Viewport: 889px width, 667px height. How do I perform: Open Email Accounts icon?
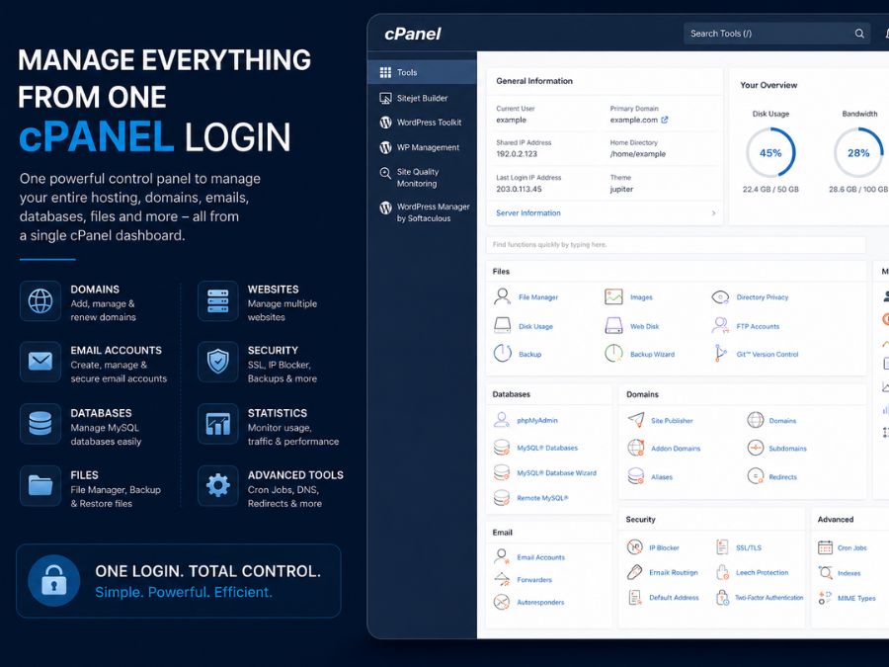(x=501, y=556)
